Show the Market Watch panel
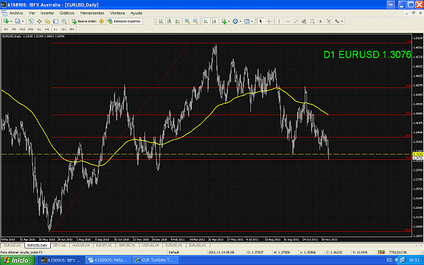The height and width of the screenshot is (265, 424). 31,21
